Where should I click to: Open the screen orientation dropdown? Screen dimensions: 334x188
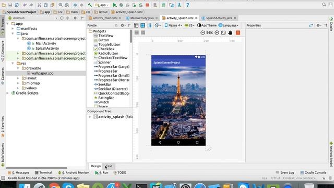point(158,26)
